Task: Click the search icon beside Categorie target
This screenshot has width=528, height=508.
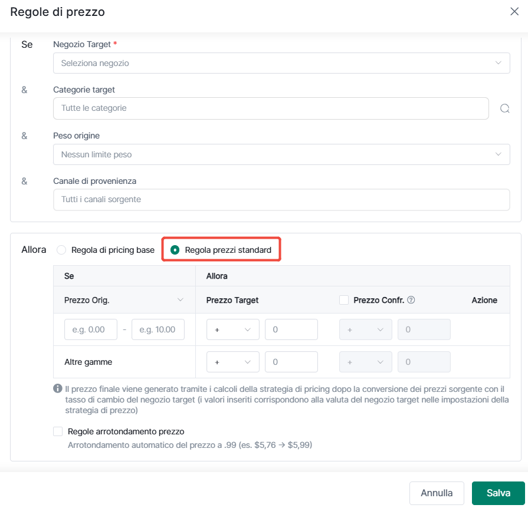Action: [504, 108]
